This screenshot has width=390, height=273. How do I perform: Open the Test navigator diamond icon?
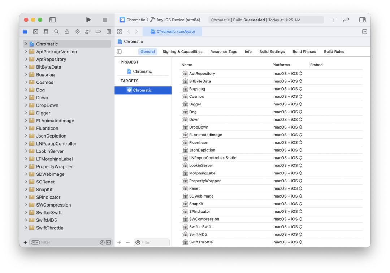point(77,31)
